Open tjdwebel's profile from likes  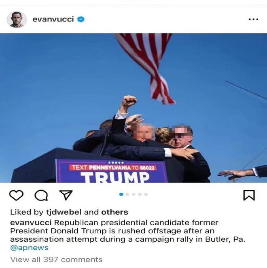coord(64,212)
